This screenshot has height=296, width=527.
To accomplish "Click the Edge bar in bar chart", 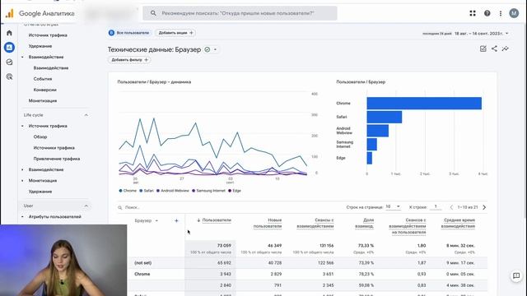I will (x=370, y=158).
